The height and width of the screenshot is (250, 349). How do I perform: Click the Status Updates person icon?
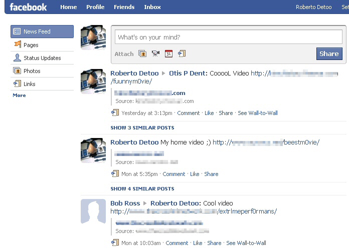pyautogui.click(x=17, y=57)
